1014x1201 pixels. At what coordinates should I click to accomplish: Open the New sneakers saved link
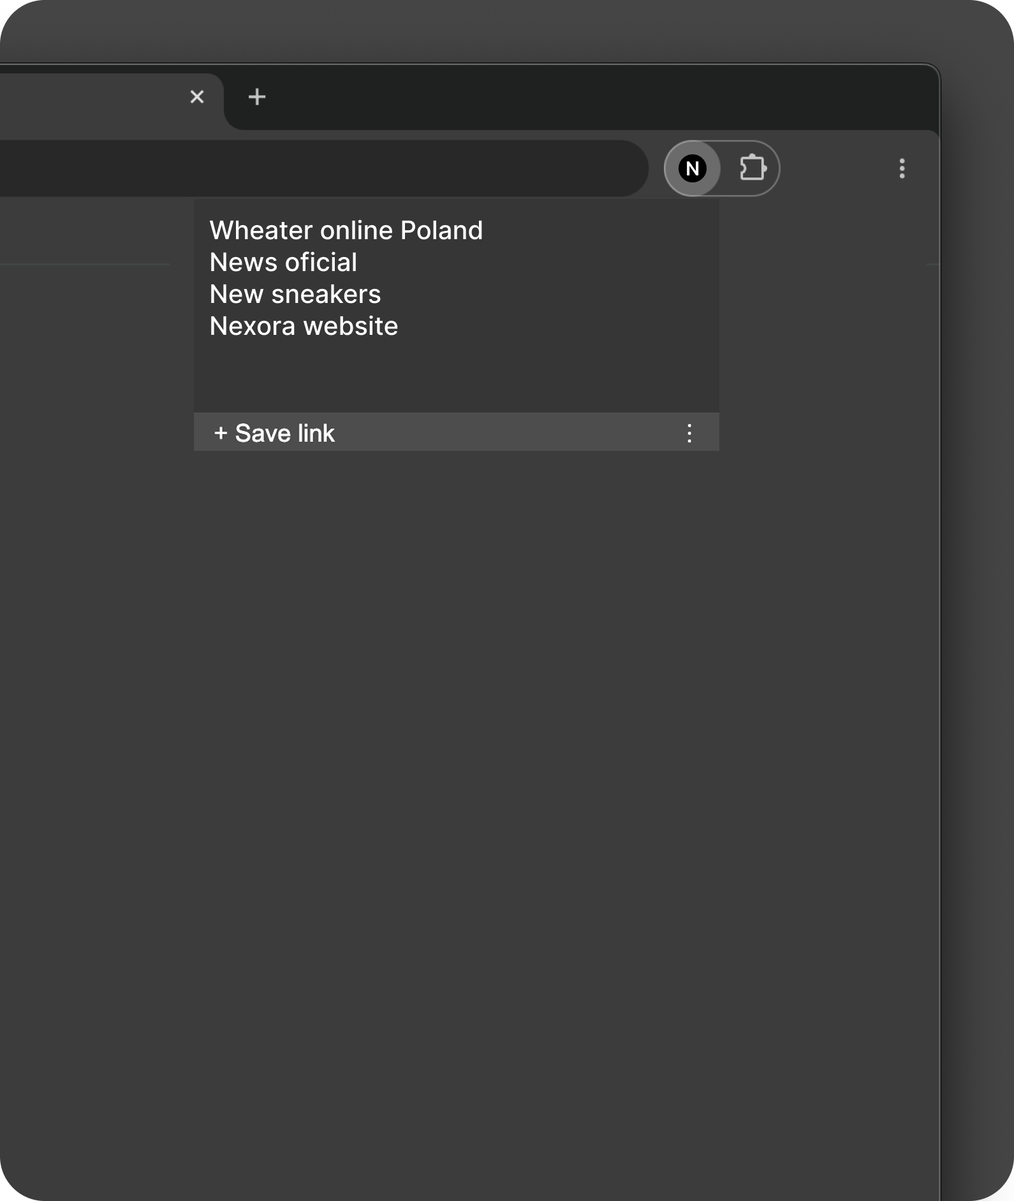coord(295,294)
